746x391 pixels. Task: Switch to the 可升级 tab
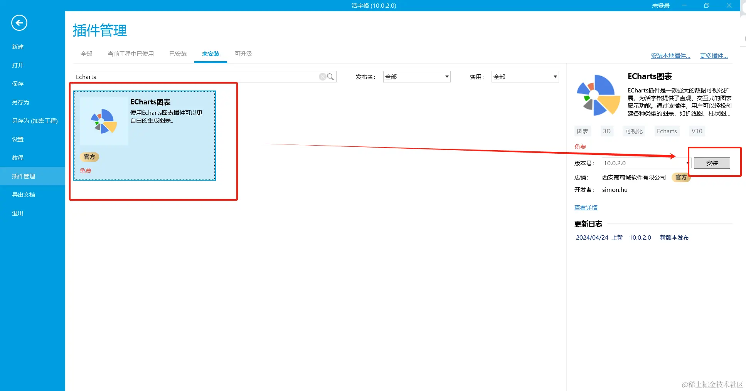coord(243,54)
